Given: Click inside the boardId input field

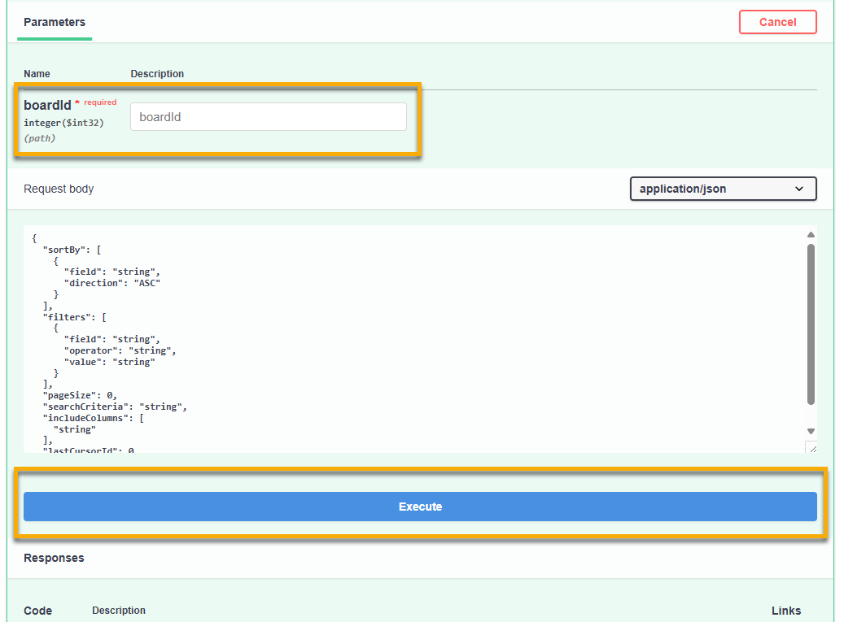Looking at the screenshot, I should (268, 116).
